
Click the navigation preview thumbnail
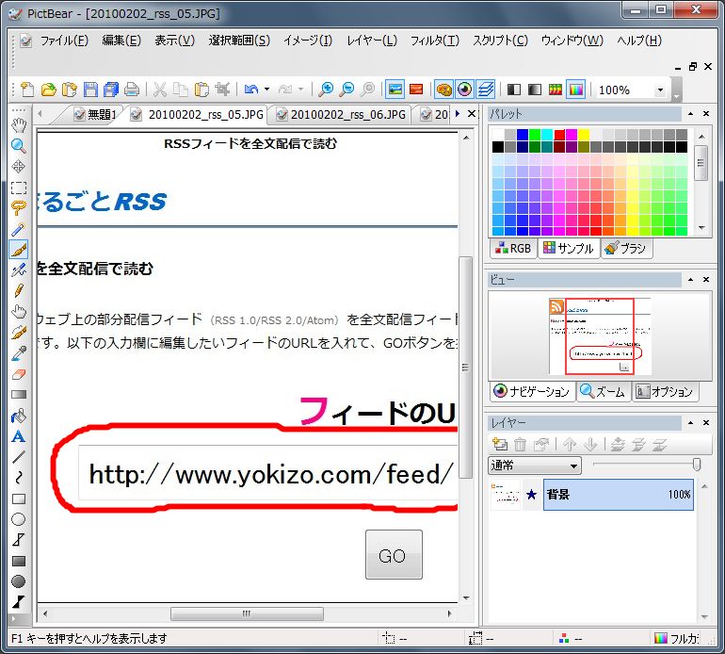coord(600,336)
